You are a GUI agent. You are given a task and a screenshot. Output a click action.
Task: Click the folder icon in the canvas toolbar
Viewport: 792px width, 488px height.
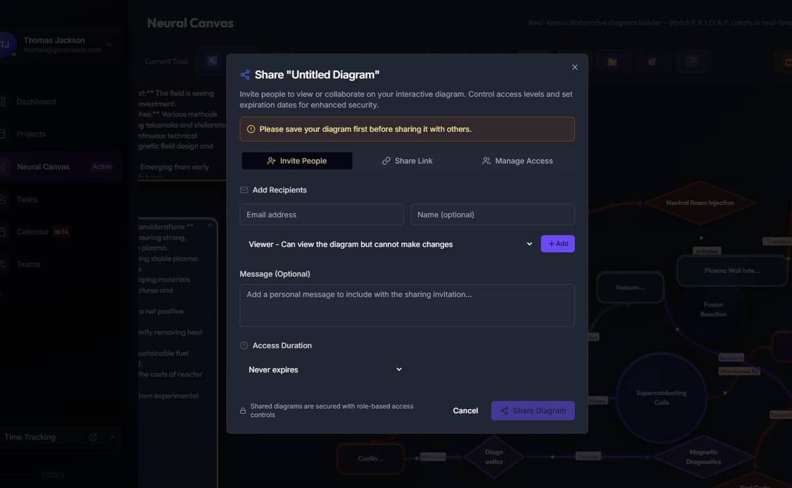point(612,61)
